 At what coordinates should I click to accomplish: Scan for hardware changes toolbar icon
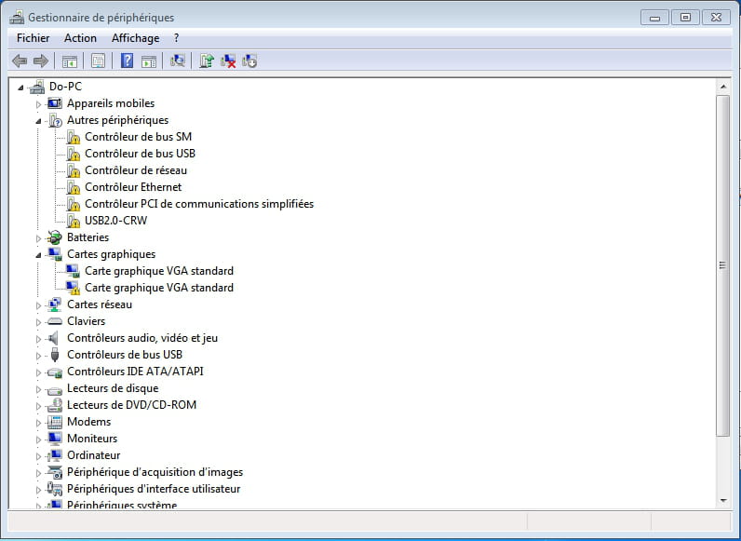pos(178,61)
